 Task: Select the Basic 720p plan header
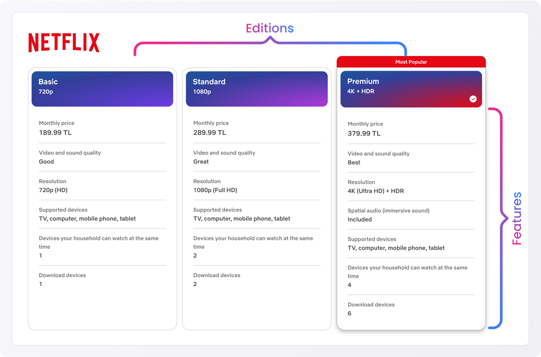[x=102, y=89]
